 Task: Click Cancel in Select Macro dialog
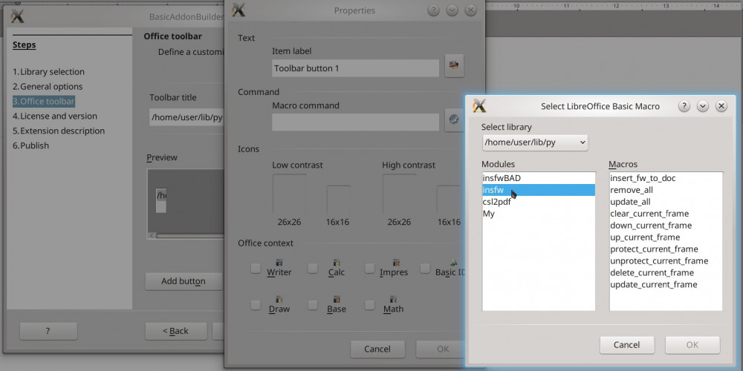(x=627, y=345)
